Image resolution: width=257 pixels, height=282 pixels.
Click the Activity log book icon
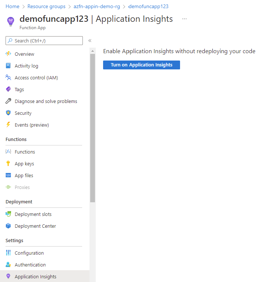pos(8,66)
